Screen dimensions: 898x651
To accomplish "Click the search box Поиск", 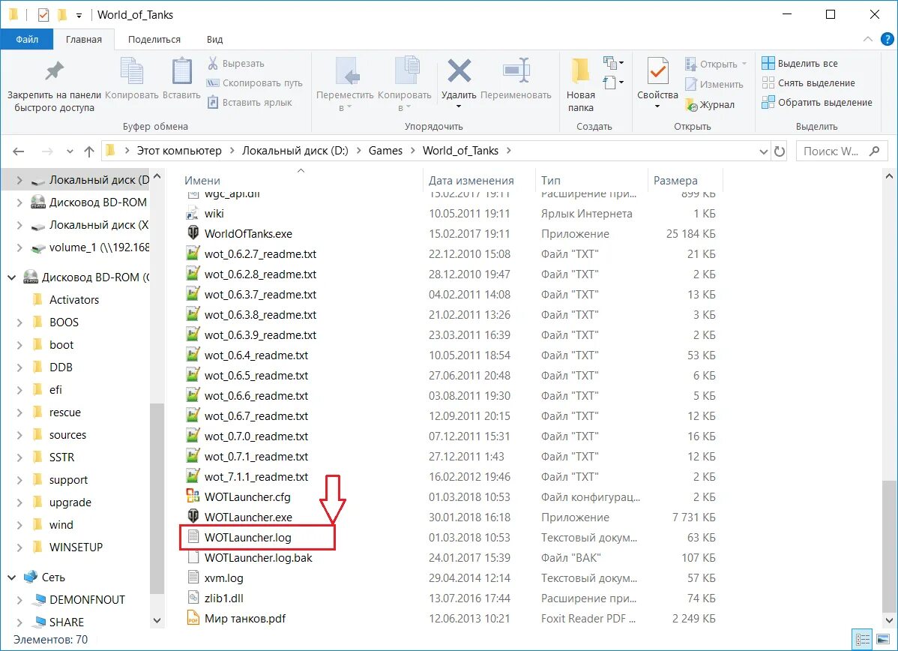I will pos(840,151).
